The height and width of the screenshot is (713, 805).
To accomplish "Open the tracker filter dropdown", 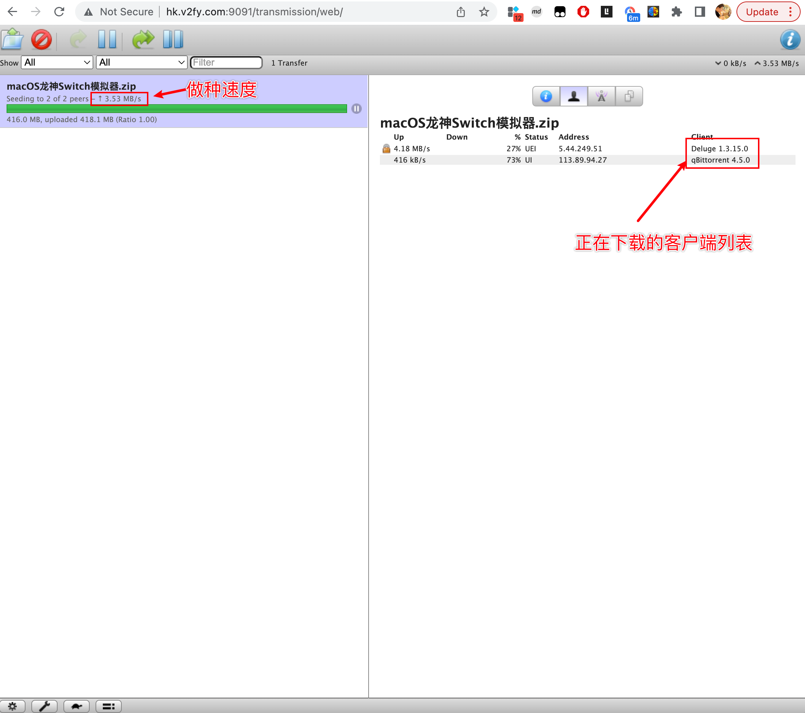I will coord(141,62).
